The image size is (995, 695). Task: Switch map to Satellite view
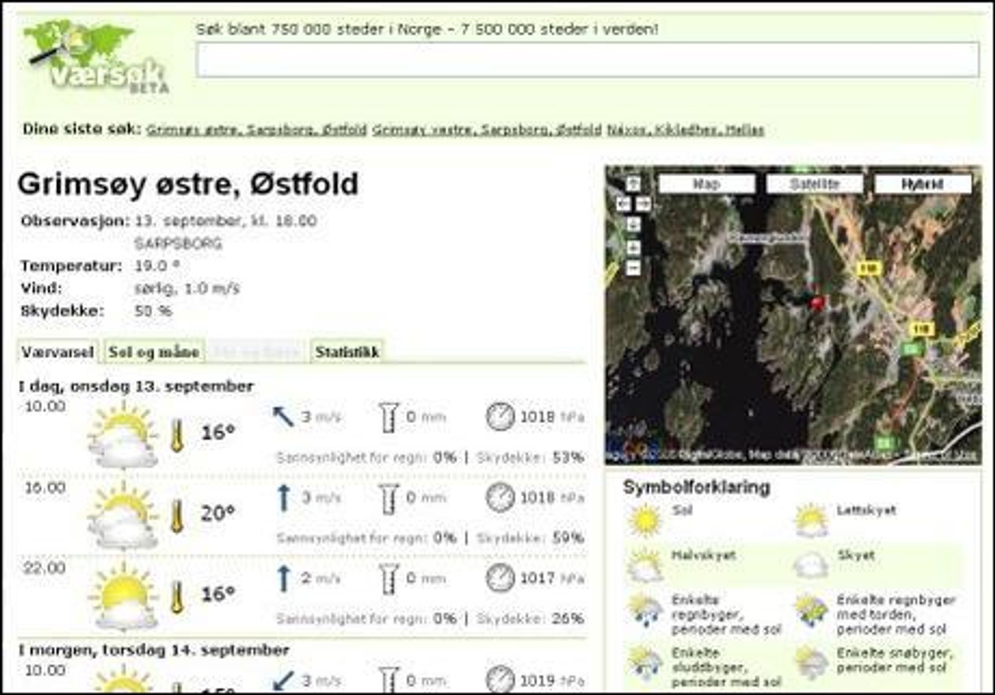pyautogui.click(x=814, y=184)
